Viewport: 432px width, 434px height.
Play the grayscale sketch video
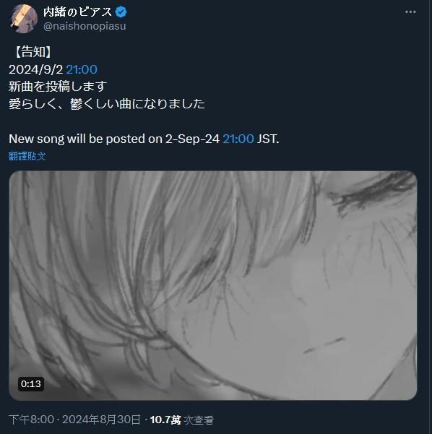coord(212,285)
